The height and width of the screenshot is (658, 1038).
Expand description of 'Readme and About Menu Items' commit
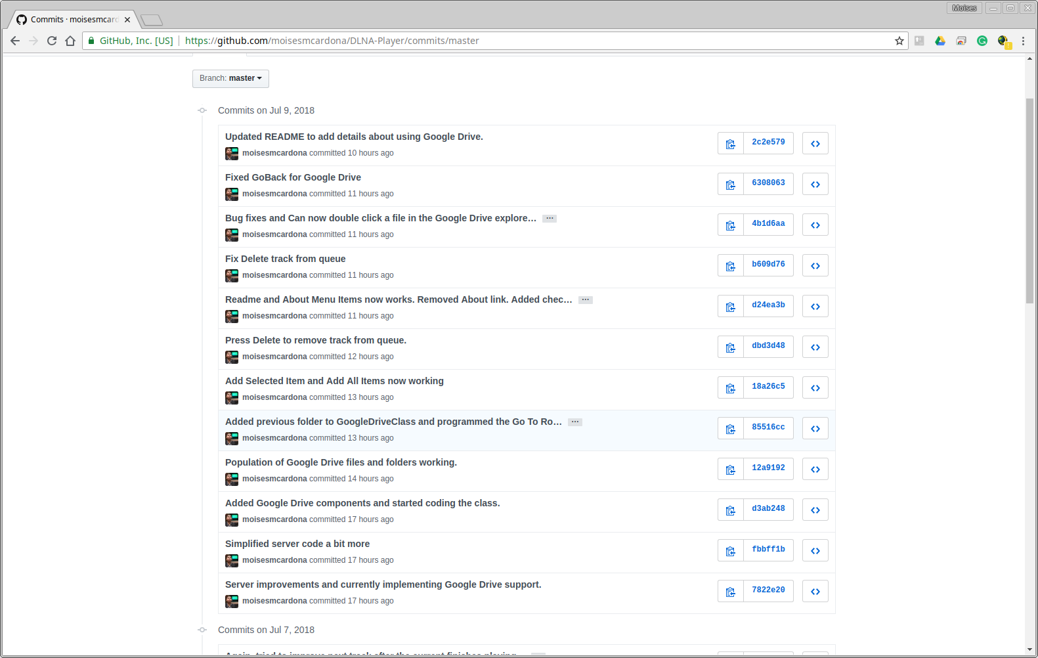point(586,300)
